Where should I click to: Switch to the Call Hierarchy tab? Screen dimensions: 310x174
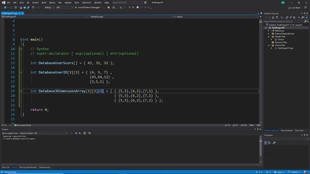(x=44, y=167)
